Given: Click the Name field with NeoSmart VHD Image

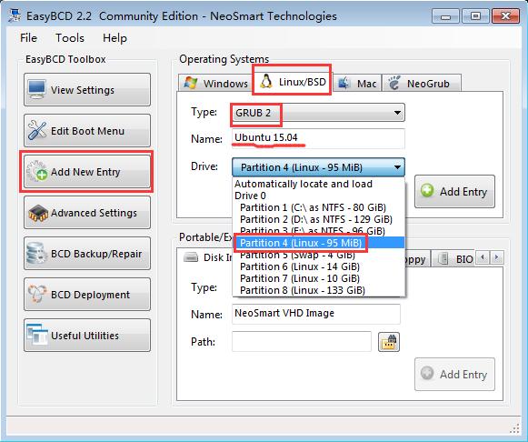Looking at the screenshot, I should click(x=316, y=313).
